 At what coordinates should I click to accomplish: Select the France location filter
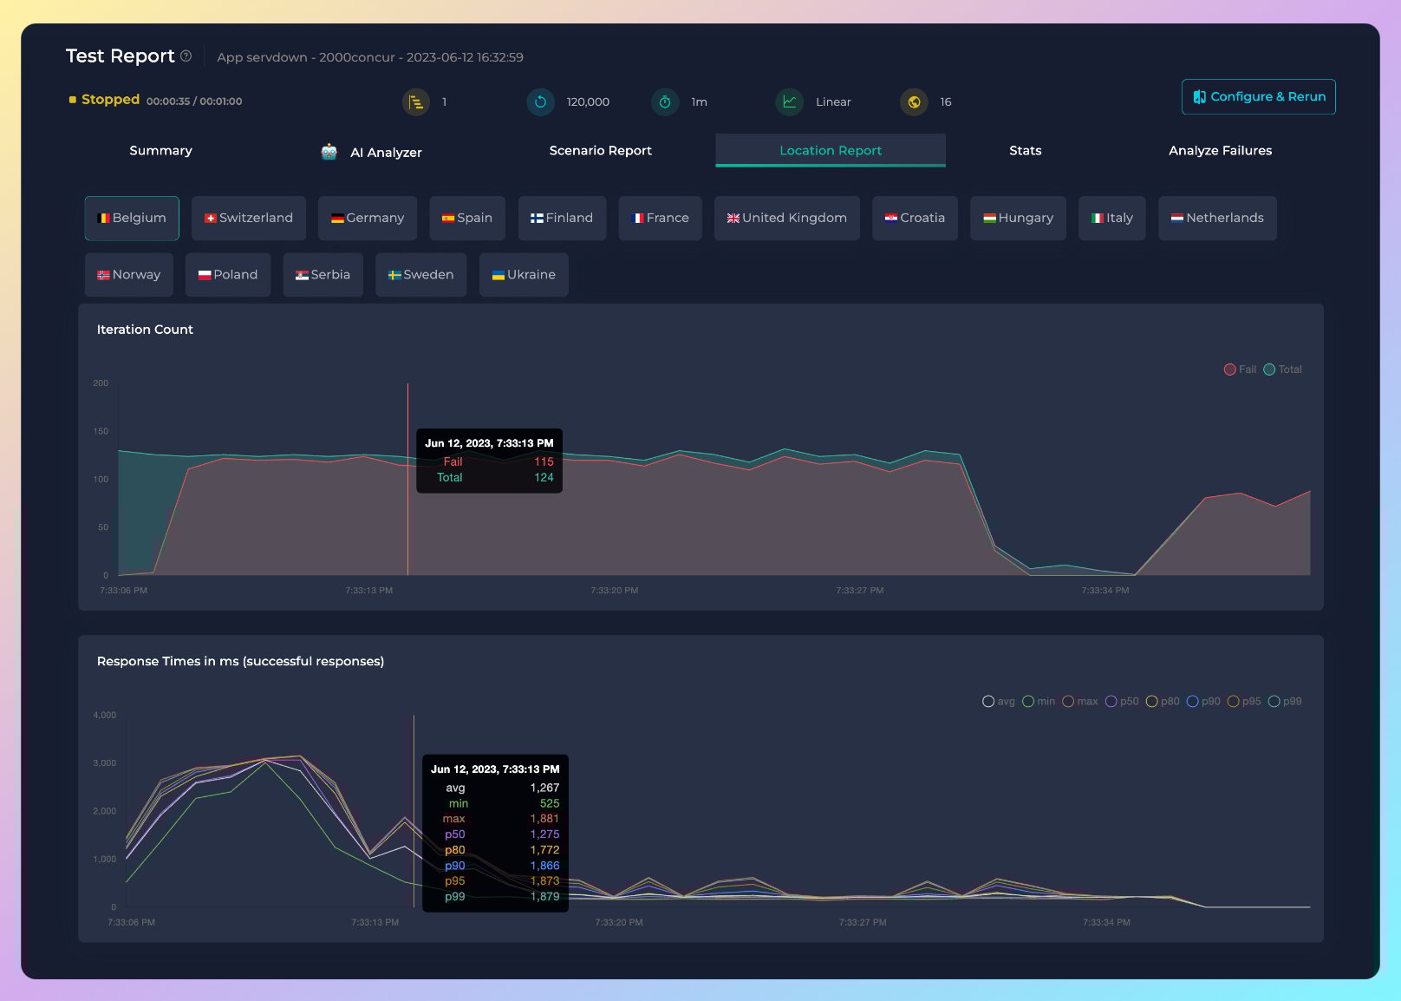[661, 218]
